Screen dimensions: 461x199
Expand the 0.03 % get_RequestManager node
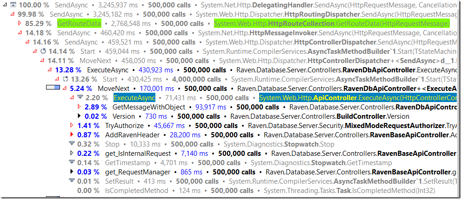click(72, 172)
